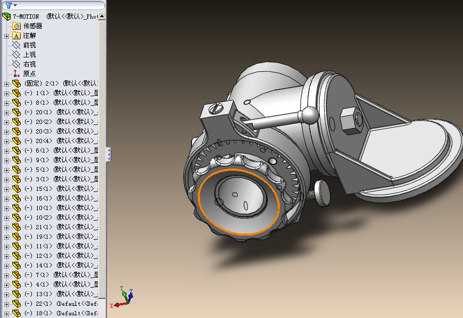Select the (-) 22<1> Default component text
Image resolution: width=463 pixels, height=318 pixels.
click(61, 304)
